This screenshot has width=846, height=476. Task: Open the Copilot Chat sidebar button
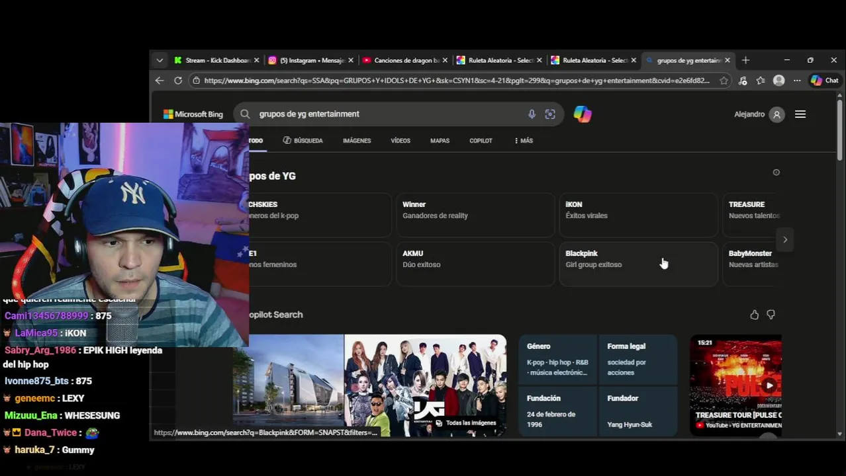825,81
